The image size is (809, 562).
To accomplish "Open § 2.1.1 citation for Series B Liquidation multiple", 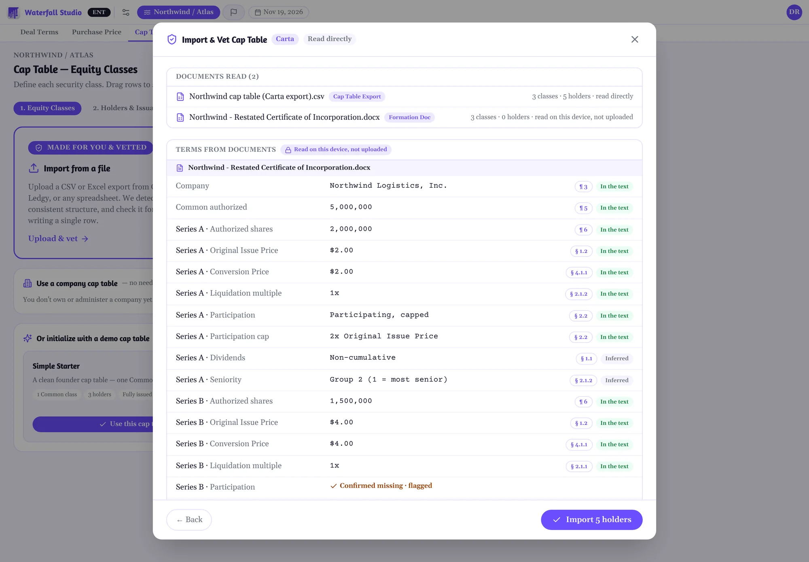I will point(579,467).
